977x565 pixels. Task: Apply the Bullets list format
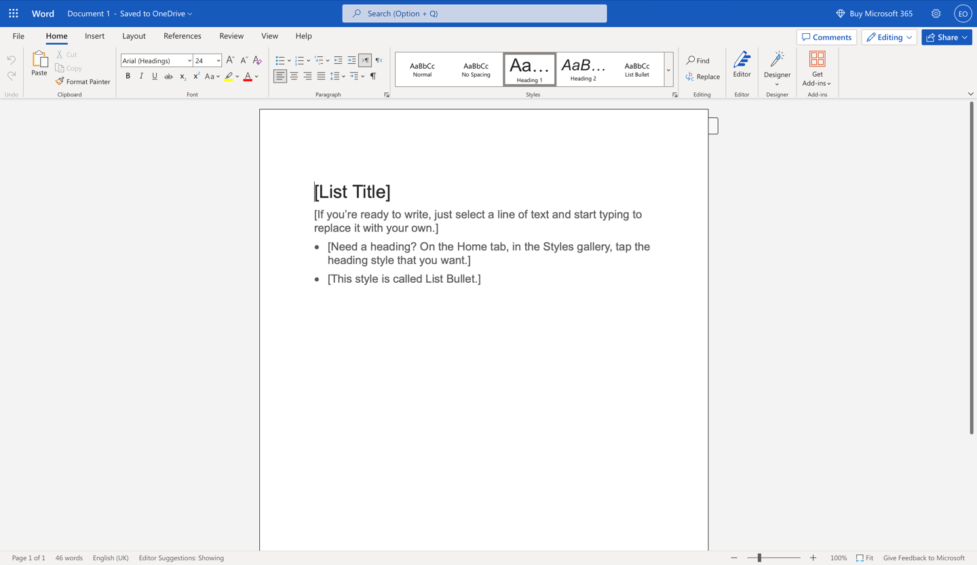[x=279, y=60]
